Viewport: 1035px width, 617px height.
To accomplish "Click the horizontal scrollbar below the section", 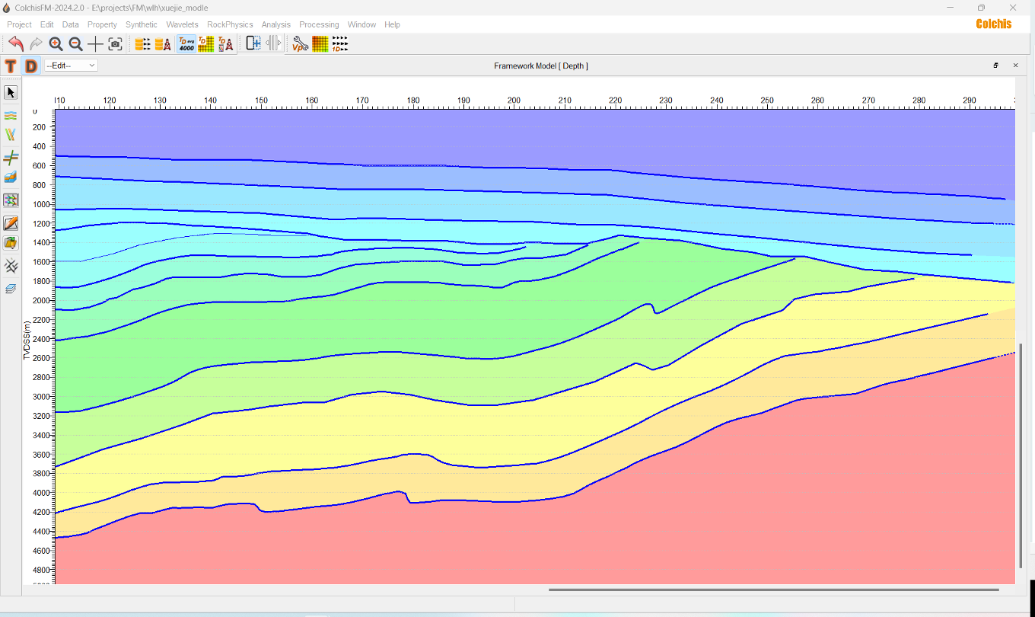I will coord(773,590).
